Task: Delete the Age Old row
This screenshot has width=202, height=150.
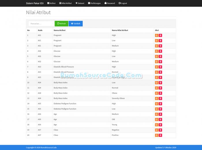Action: pyautogui.click(x=160, y=119)
